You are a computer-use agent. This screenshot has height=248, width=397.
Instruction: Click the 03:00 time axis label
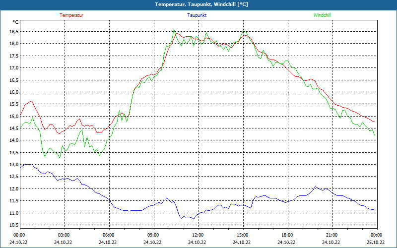point(65,235)
